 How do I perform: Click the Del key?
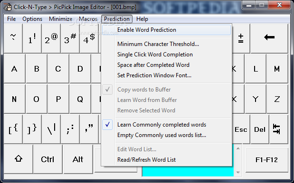pos(260,129)
